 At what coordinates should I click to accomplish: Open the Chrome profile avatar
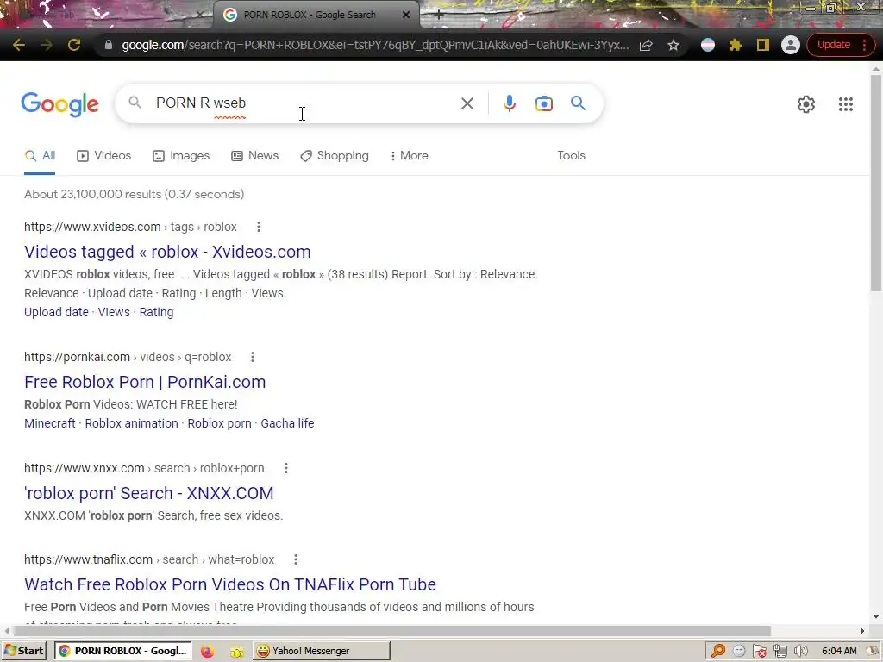[790, 45]
